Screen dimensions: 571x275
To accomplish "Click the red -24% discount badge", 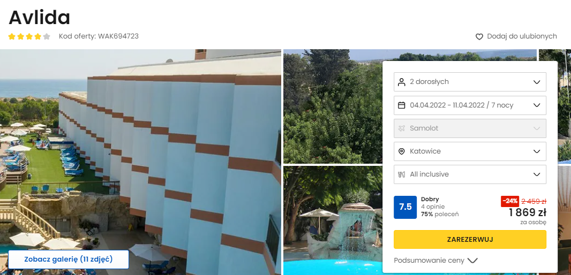I will [510, 201].
